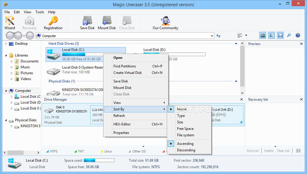The width and height of the screenshot is (307, 174).
Task: Open Our Community
Action: click(166, 23)
